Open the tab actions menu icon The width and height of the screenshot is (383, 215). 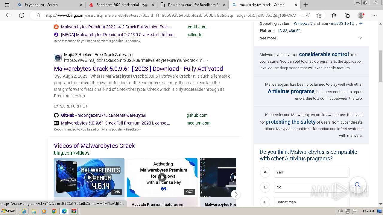click(7, 5)
